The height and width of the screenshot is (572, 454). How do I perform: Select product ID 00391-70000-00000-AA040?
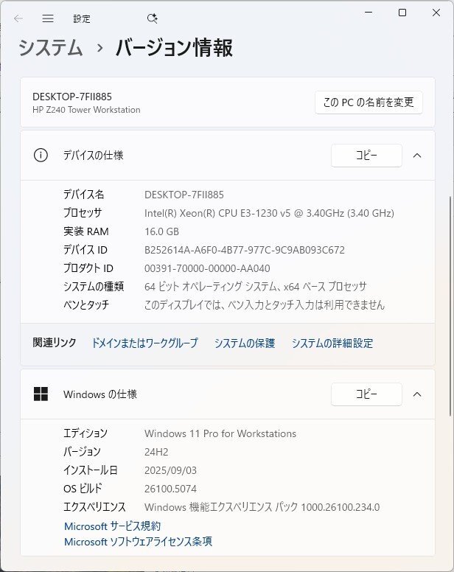pos(207,268)
